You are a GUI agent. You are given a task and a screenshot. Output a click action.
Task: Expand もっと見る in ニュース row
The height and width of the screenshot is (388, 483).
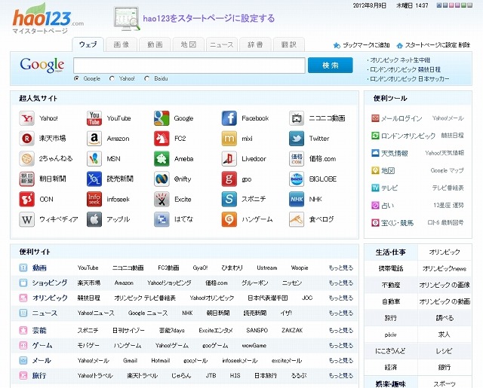[340, 313]
